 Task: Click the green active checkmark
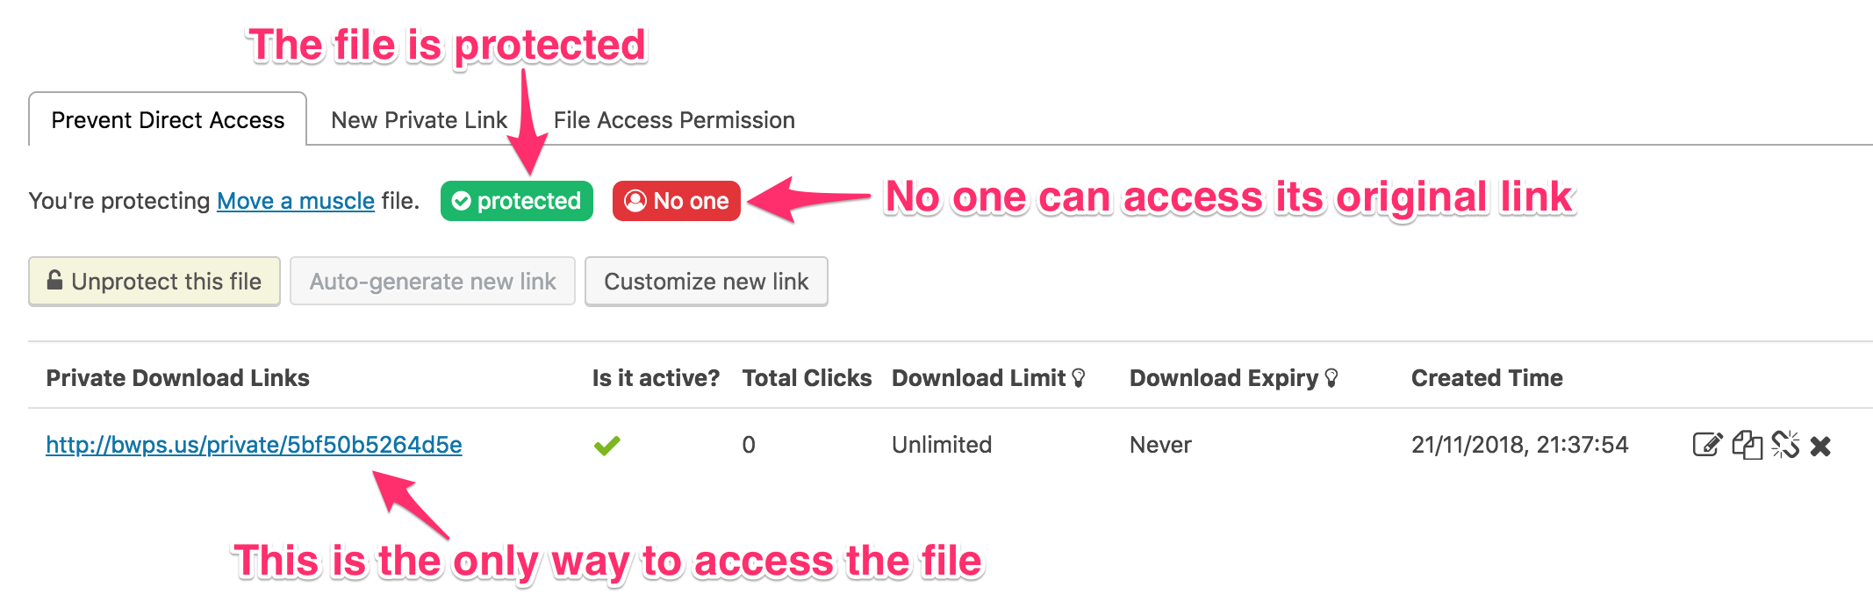[606, 446]
